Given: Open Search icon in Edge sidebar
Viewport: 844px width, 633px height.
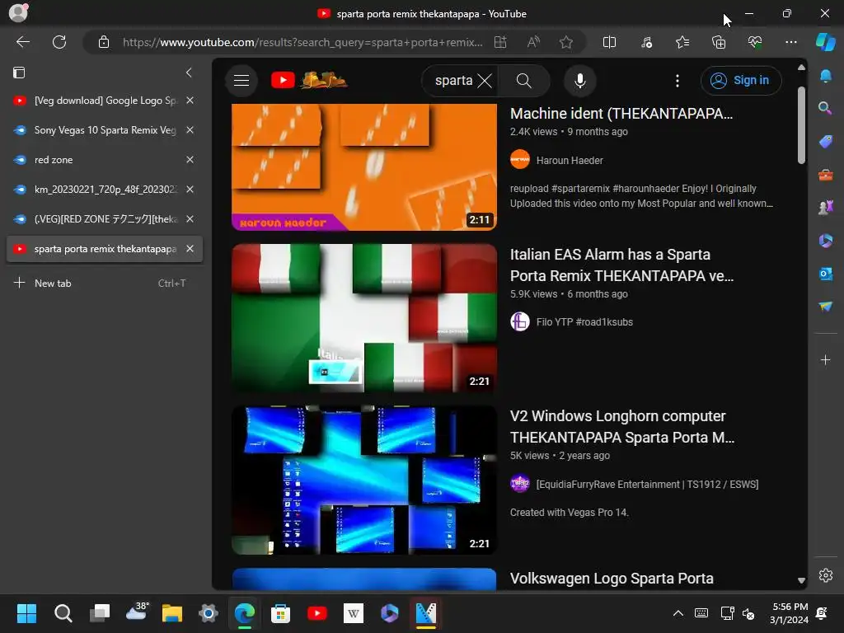Looking at the screenshot, I should click(825, 108).
